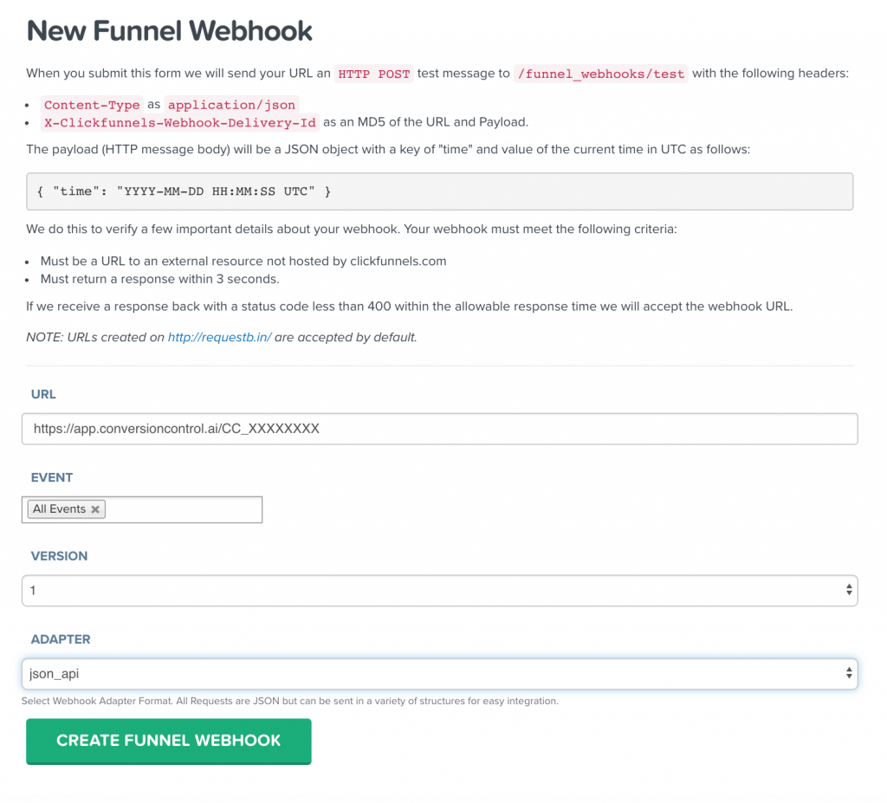887x803 pixels.
Task: Click the X-Clickfunnels-Webhook-Delivery-Id header text
Action: pos(180,122)
